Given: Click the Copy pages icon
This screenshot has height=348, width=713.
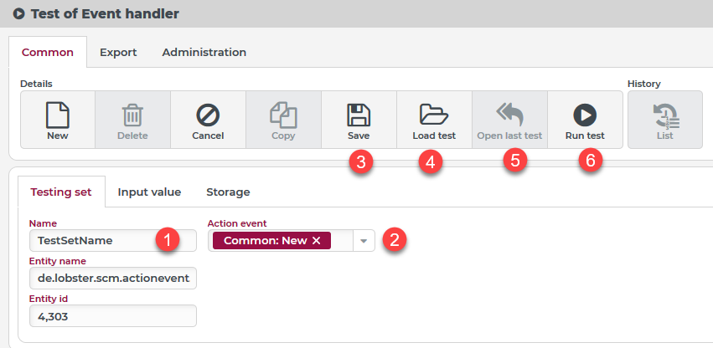Looking at the screenshot, I should 283,115.
